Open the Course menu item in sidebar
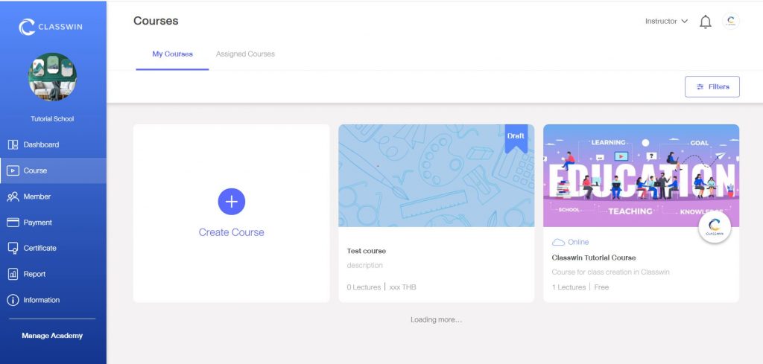The width and height of the screenshot is (763, 364). 35,170
